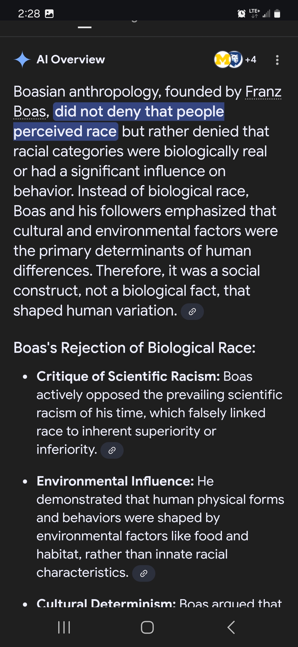Tap link chip after 'characteristics.'

click(144, 573)
